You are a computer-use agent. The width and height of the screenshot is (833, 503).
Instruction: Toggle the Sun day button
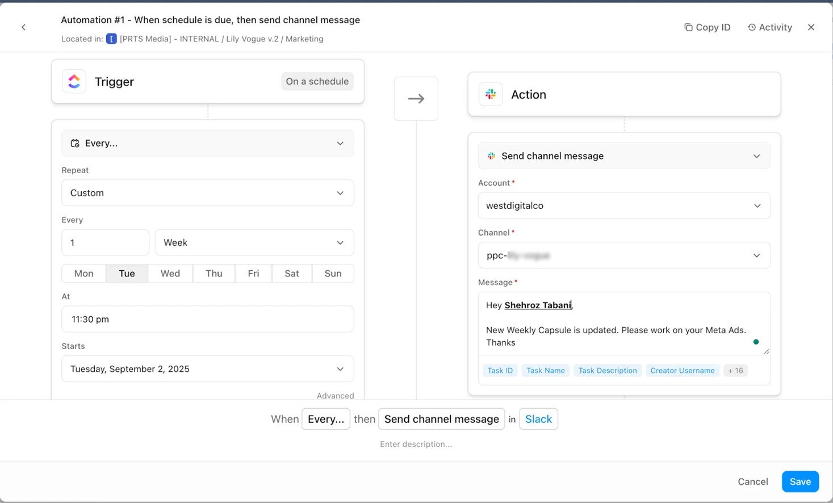(x=333, y=274)
